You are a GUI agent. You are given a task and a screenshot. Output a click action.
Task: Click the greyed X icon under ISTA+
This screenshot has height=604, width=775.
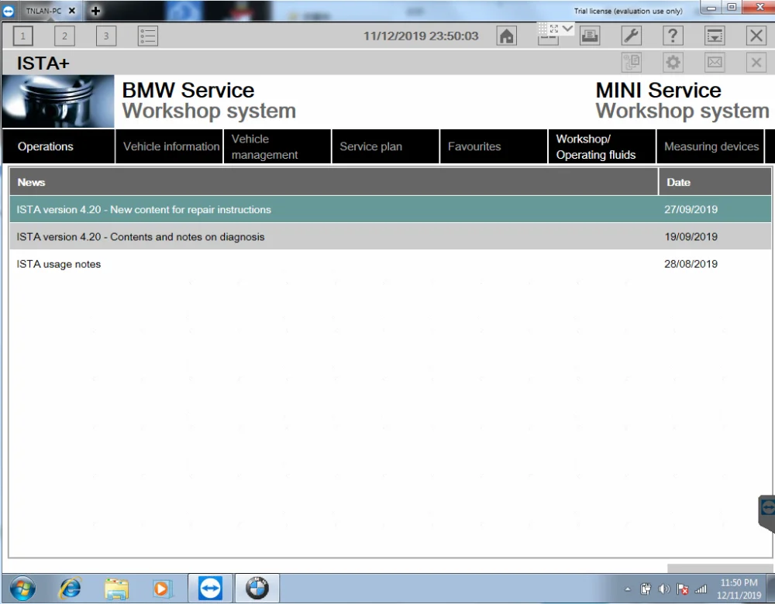(756, 63)
